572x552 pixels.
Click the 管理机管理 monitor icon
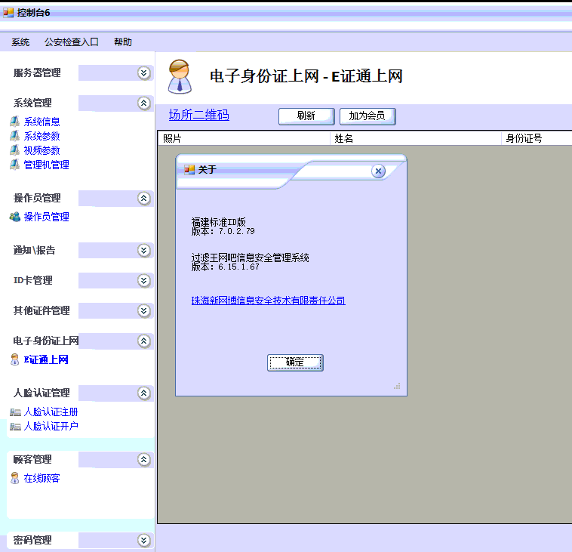point(14,165)
